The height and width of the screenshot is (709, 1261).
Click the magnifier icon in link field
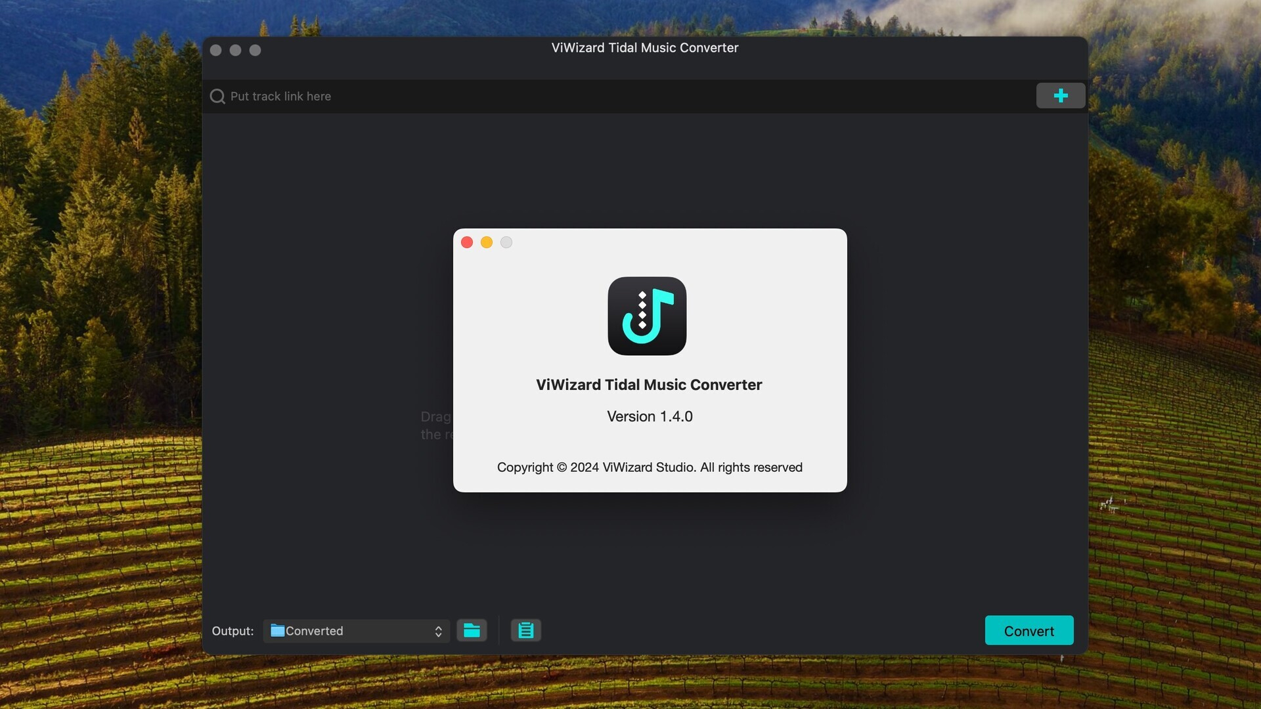(x=217, y=97)
